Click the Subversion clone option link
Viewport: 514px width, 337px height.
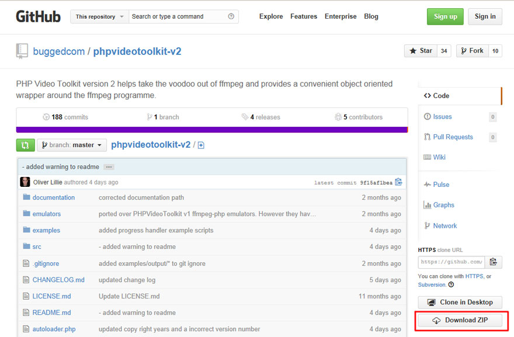(432, 284)
